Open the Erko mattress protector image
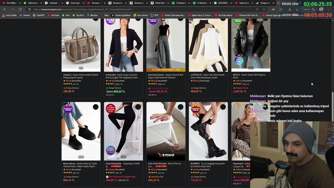 click(166, 131)
